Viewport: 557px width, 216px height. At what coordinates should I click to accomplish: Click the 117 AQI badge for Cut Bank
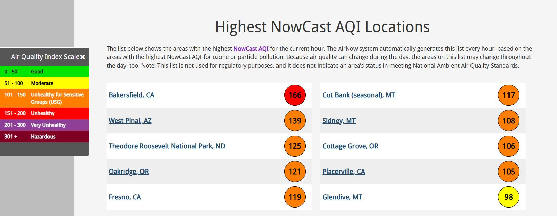pyautogui.click(x=508, y=95)
